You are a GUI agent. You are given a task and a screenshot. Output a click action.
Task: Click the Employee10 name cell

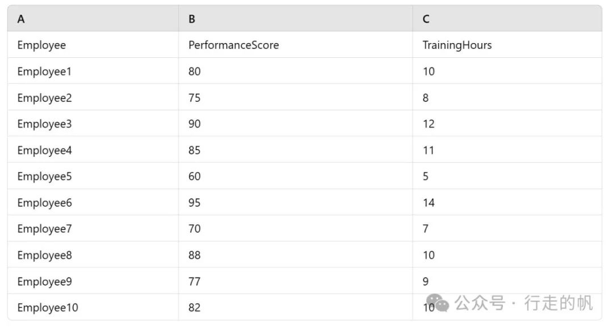pyautogui.click(x=93, y=308)
